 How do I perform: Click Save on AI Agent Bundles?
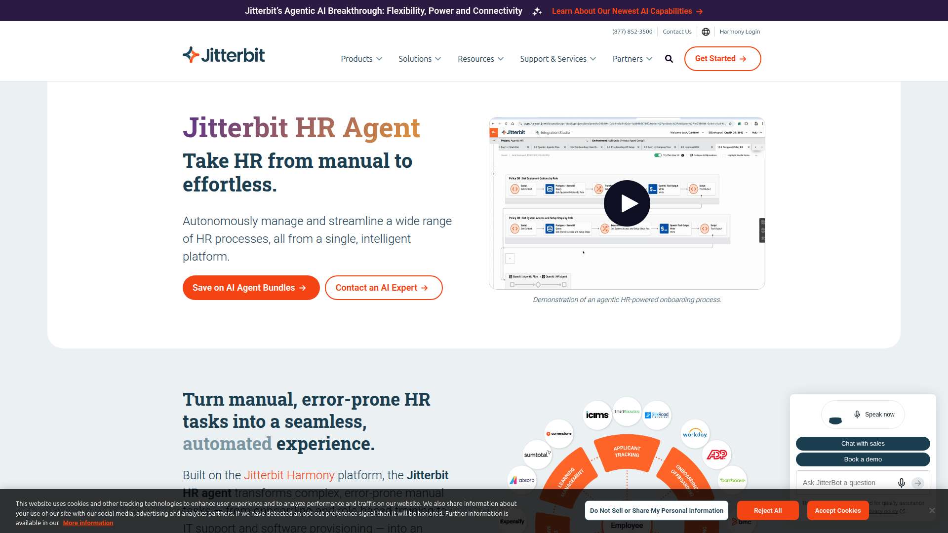click(x=251, y=288)
